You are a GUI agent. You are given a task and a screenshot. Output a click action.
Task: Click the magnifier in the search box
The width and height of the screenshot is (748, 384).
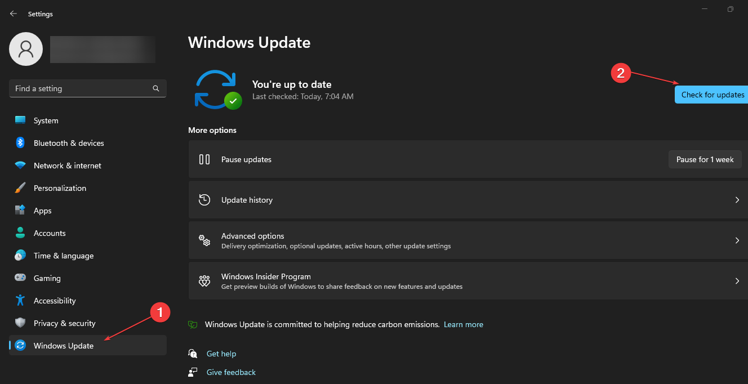coord(156,88)
